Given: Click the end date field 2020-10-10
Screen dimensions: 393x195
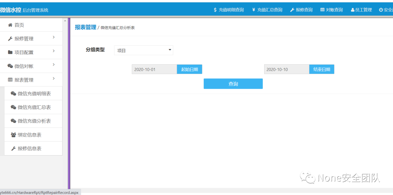Looking at the screenshot, I should pos(287,69).
